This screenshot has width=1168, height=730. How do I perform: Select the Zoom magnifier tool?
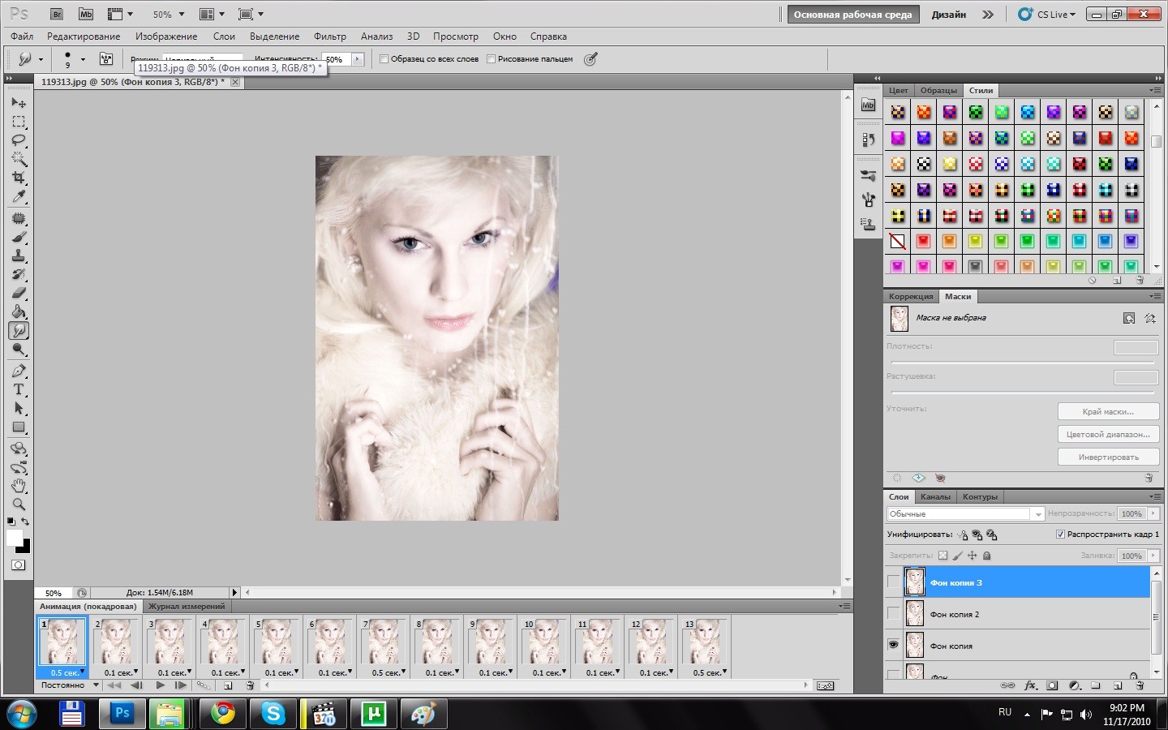[19, 505]
